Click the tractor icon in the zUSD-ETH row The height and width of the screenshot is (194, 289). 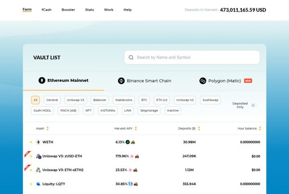137,156
